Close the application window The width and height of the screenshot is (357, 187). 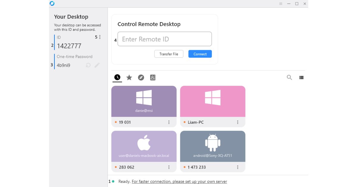point(305,4)
